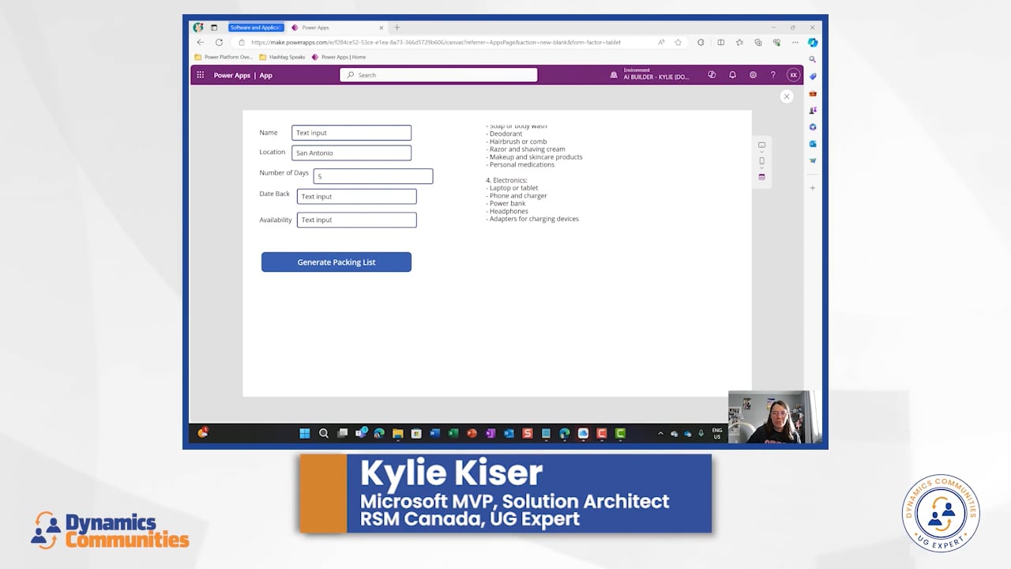Image resolution: width=1011 pixels, height=569 pixels.
Task: Open Edge's Settings and more menu
Action: (x=795, y=43)
